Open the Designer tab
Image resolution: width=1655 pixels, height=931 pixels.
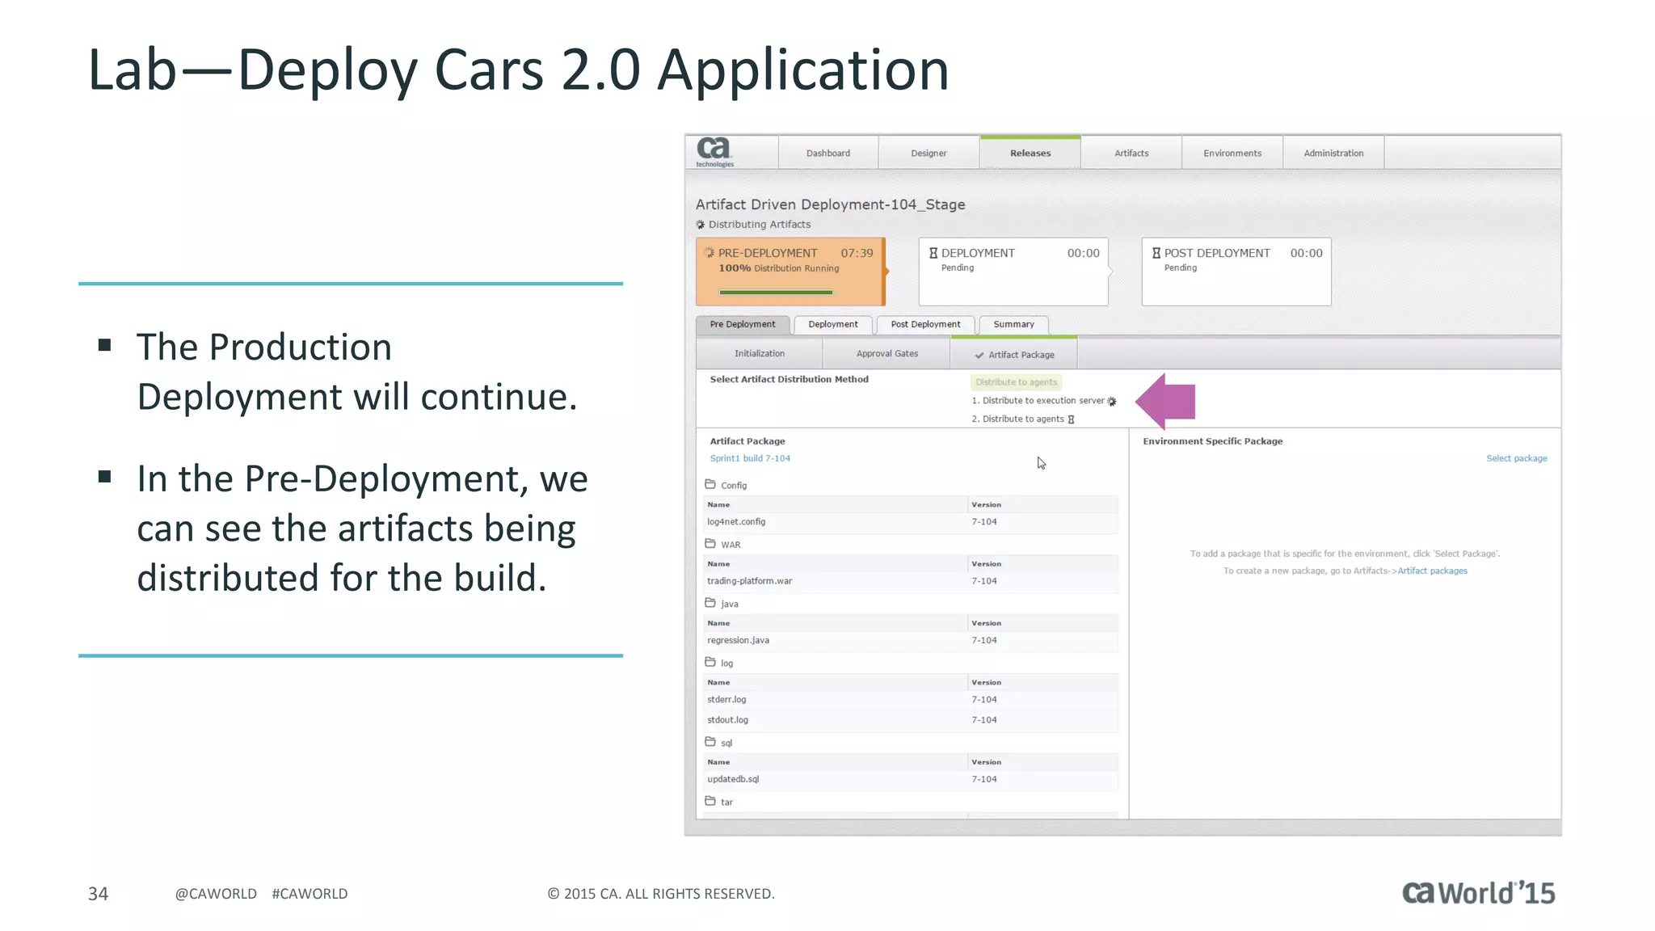tap(929, 153)
